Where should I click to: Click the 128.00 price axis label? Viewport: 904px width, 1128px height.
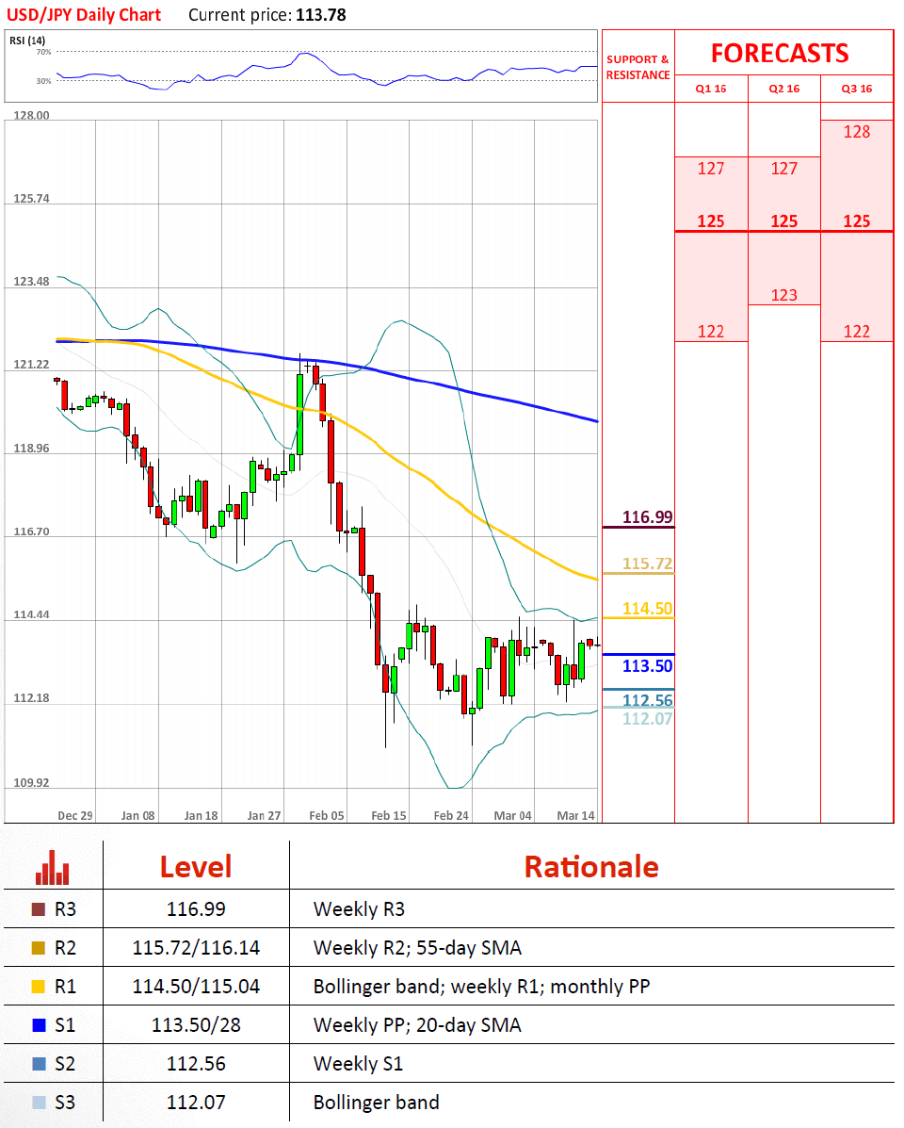(32, 116)
